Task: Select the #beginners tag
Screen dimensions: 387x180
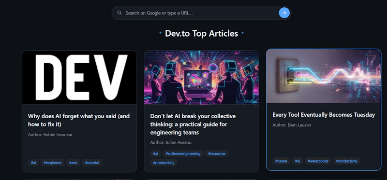Action: pos(53,163)
